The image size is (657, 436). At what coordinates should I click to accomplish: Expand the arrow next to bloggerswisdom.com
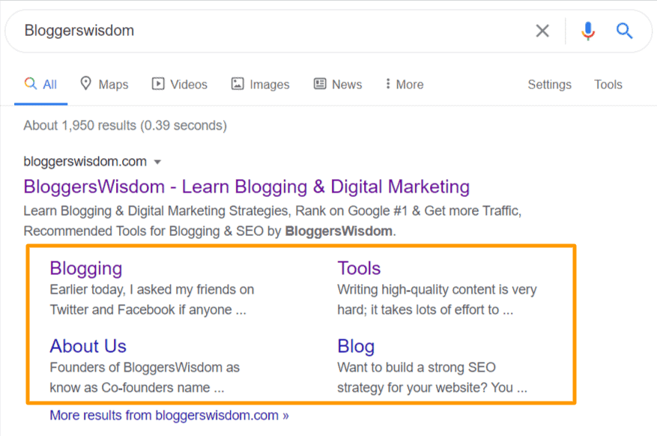coord(157,162)
